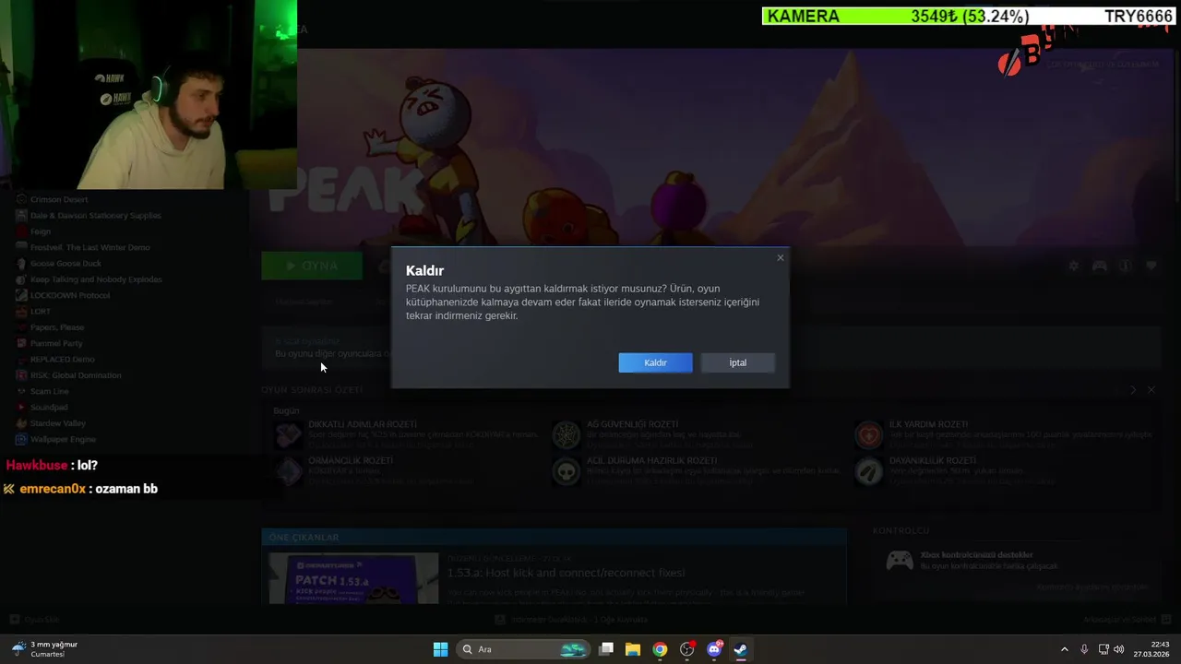Image resolution: width=1181 pixels, height=664 pixels.
Task: Click the ACİL DURUMA HAZIRLIK skull badge icon
Action: 566,471
